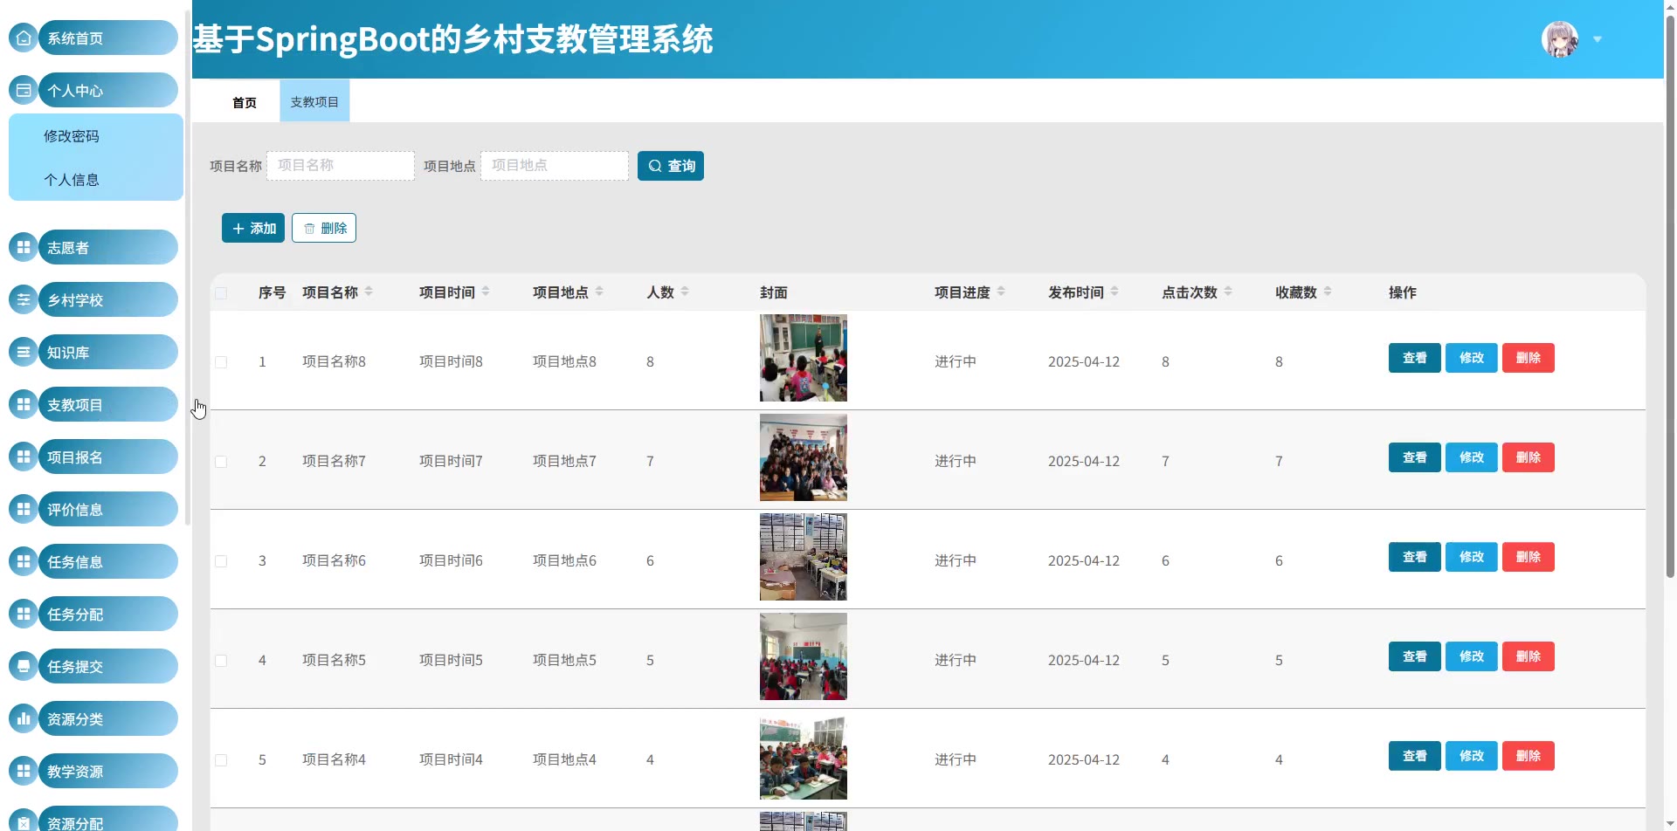
Task: Click the user avatar picture
Action: point(1559,39)
